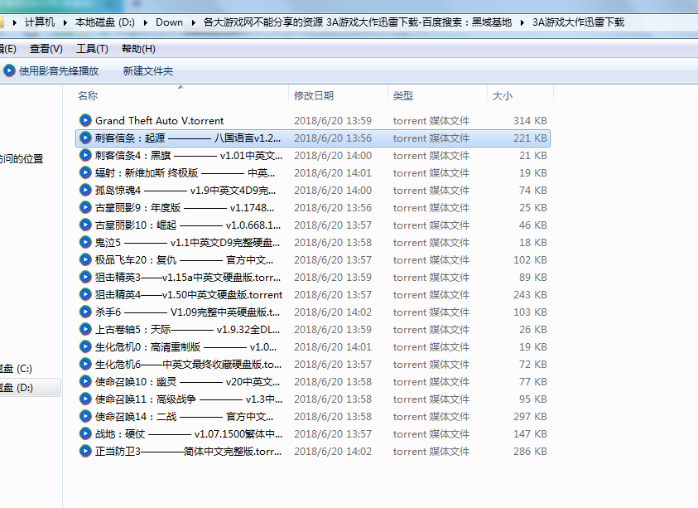Expand dropdown arrow after 计算机 breadcrumb
698x508 pixels.
65,22
